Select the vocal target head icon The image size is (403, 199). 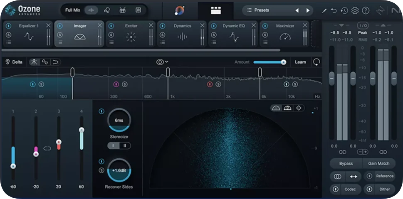click(x=106, y=10)
